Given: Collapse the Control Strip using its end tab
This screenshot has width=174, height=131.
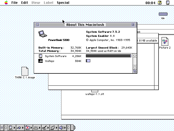Looking at the screenshot, I should (x=73, y=127).
